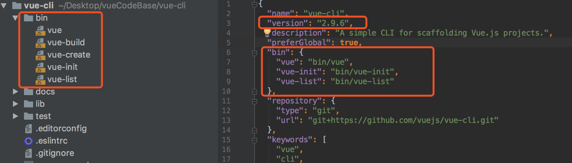Click the JS icon beside vue-init
This screenshot has width=572, height=163.
pyautogui.click(x=40, y=67)
